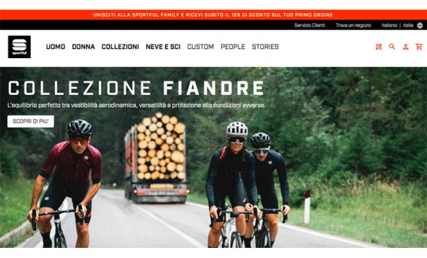Go to the STORIES section

click(265, 47)
